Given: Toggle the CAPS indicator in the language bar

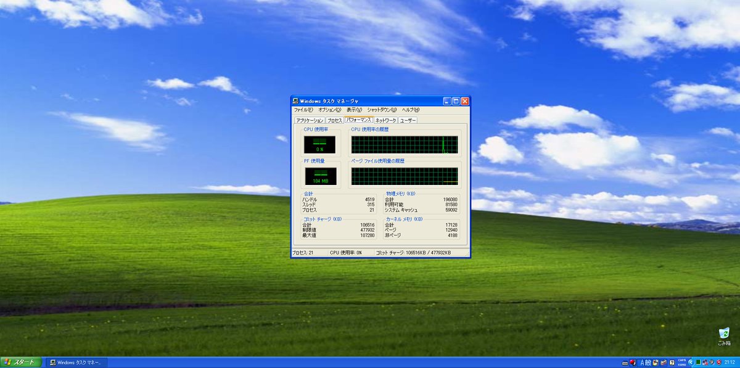Looking at the screenshot, I should pyautogui.click(x=682, y=360).
